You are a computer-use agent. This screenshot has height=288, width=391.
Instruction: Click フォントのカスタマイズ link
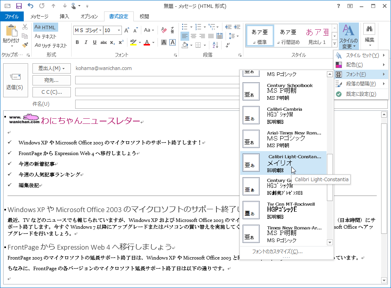277,251
